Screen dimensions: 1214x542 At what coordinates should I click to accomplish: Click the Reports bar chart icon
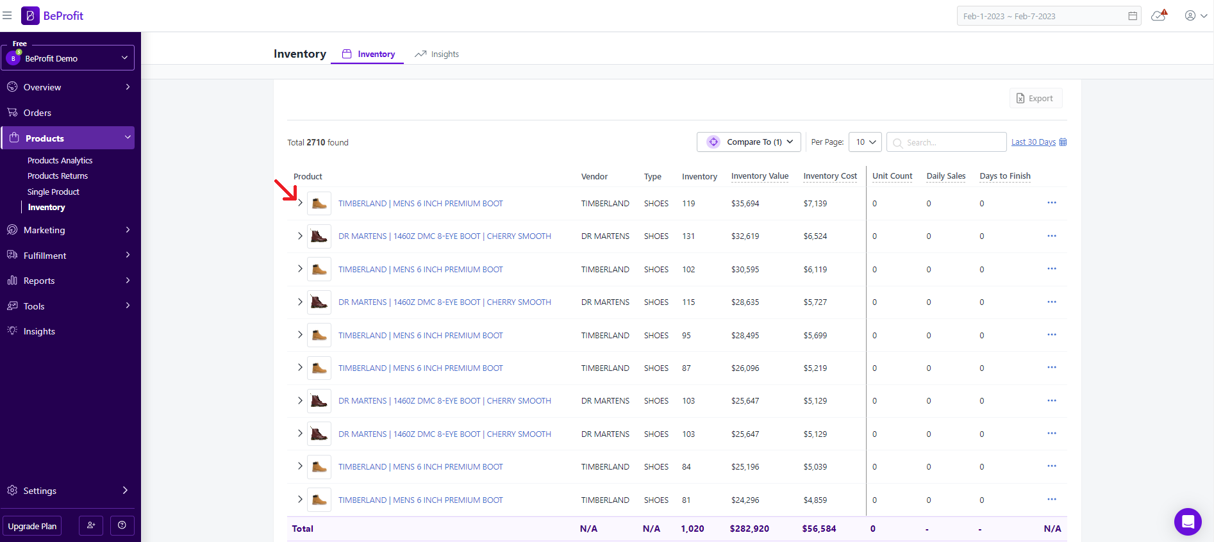12,281
